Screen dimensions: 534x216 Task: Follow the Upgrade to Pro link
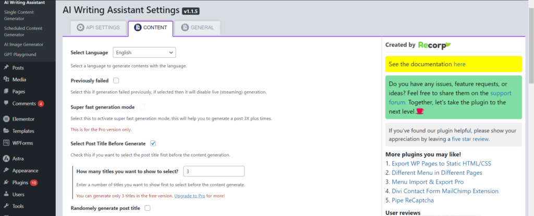[190, 196]
